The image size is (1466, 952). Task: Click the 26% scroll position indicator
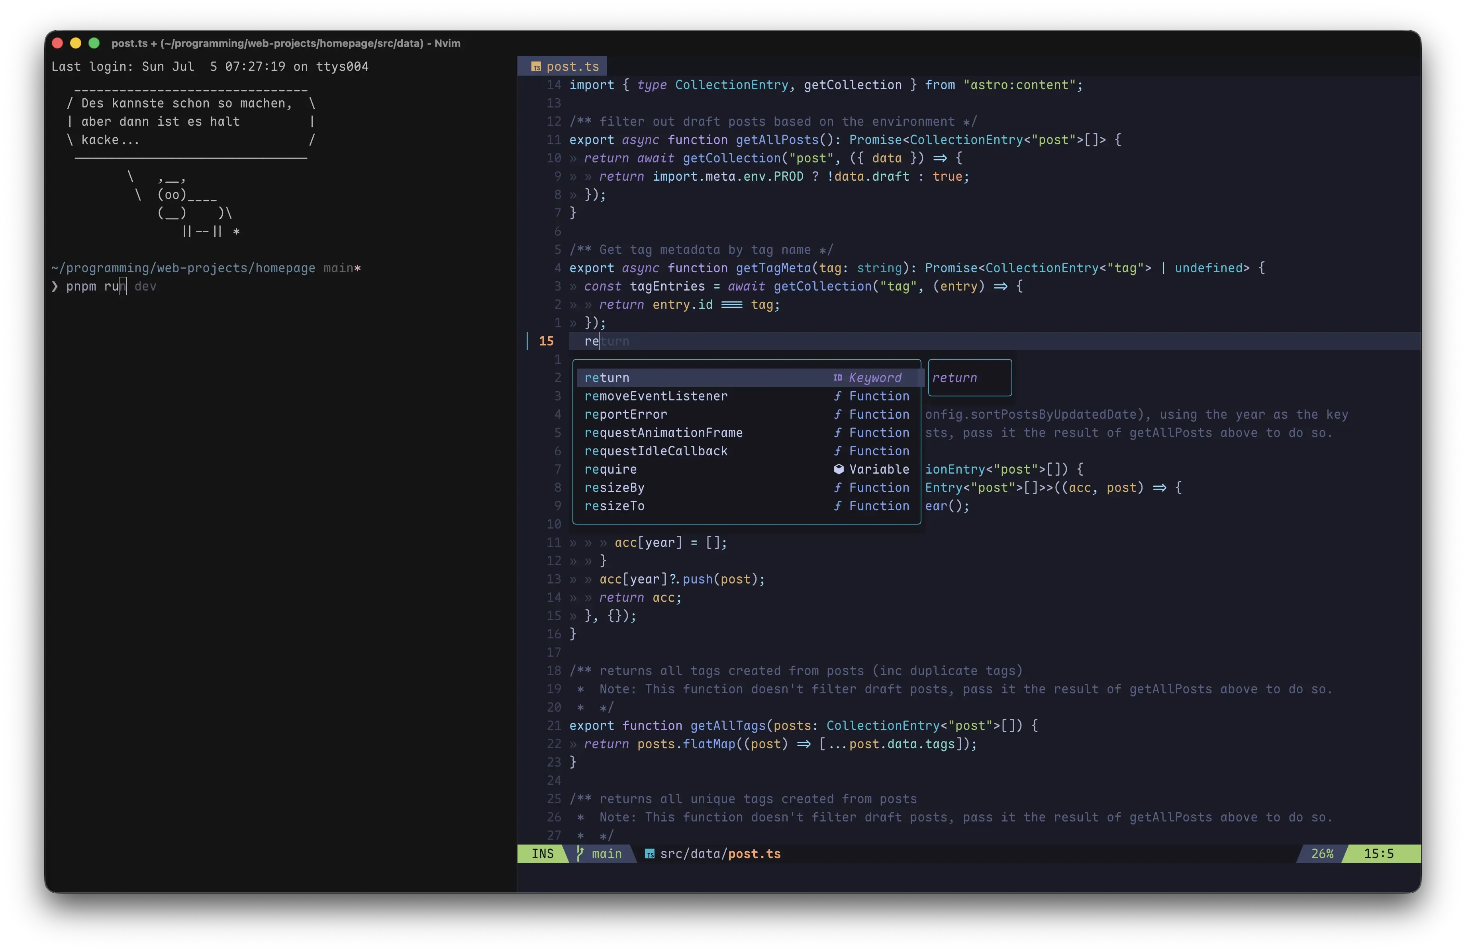pyautogui.click(x=1322, y=854)
